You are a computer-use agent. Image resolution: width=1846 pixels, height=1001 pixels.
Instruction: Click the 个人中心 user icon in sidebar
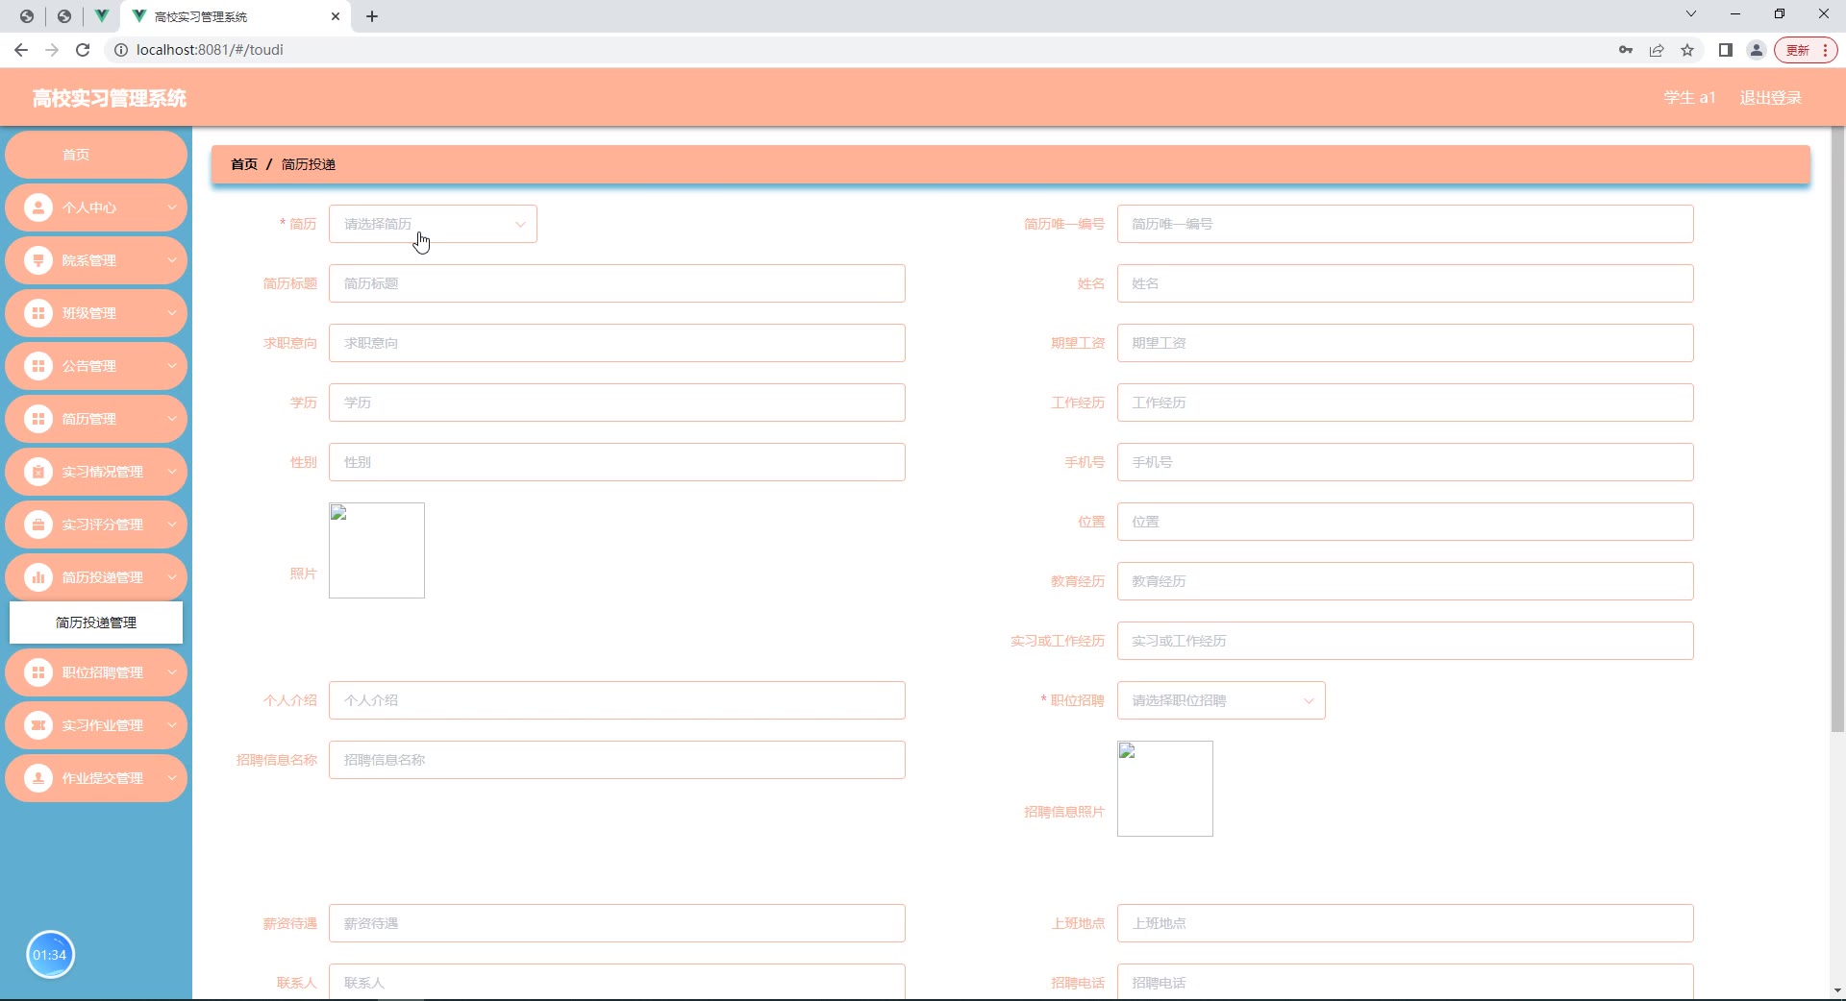(38, 208)
